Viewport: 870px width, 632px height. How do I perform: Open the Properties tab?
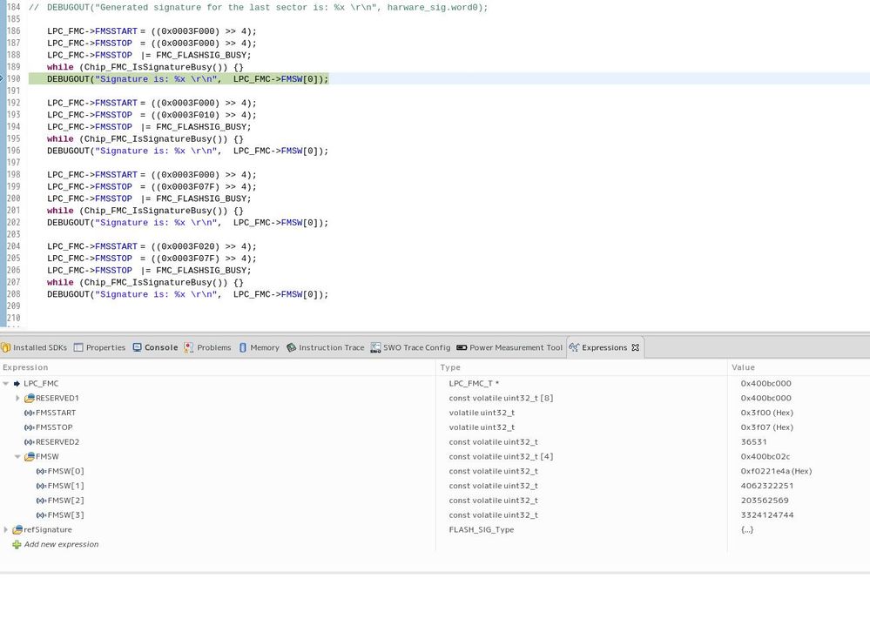point(100,347)
